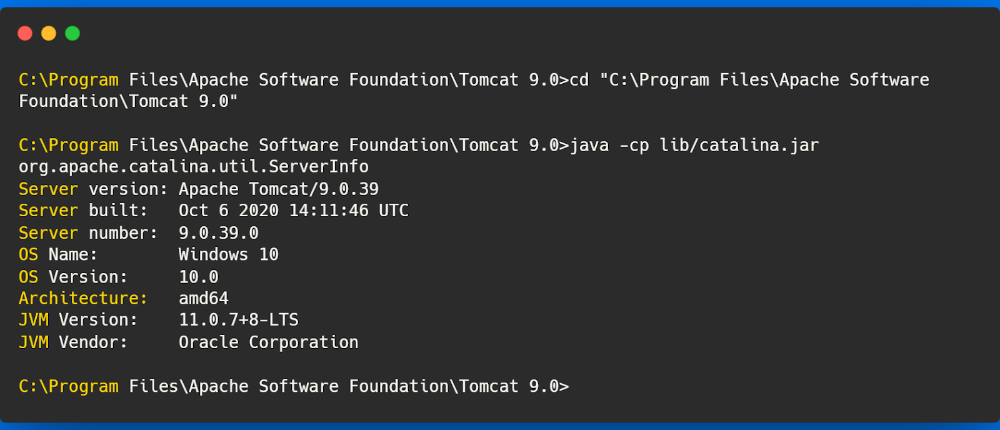Click org.apache.catalina.util.ServerInfo class name text

coord(194,166)
